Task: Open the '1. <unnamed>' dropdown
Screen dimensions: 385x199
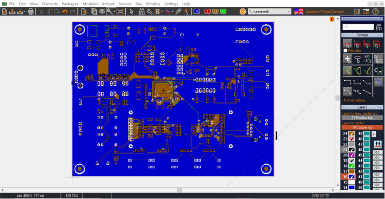Action: [x=269, y=12]
